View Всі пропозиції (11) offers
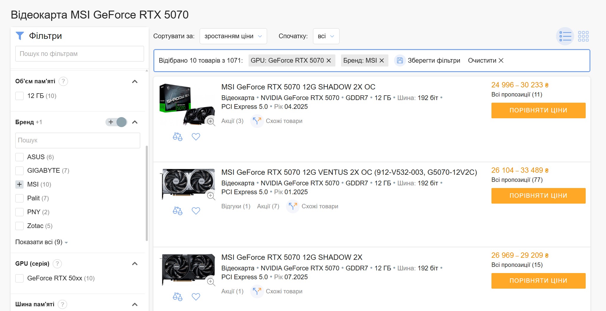Viewport: 606px width, 311px height. click(517, 94)
